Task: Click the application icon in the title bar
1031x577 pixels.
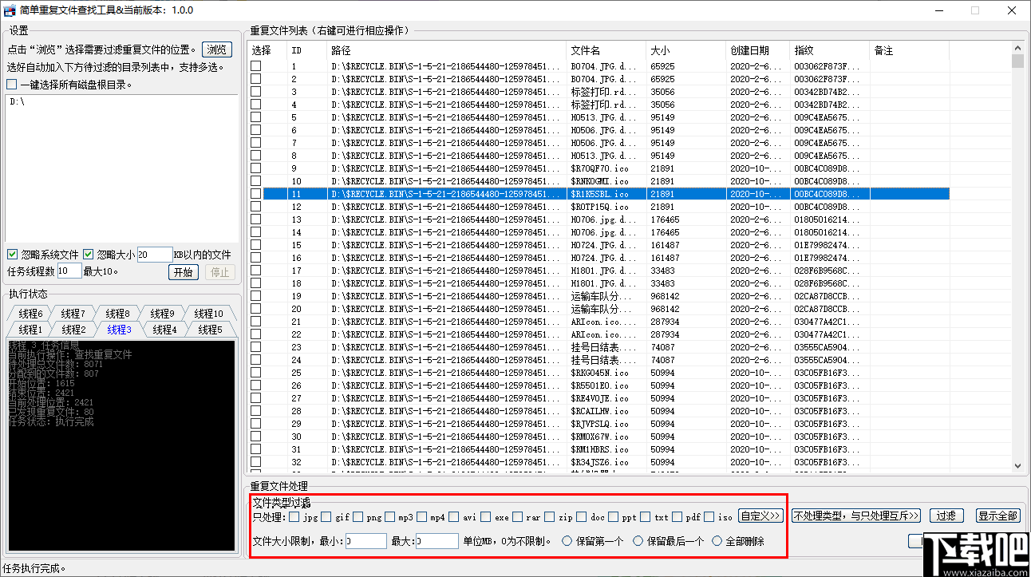Action: pyautogui.click(x=11, y=10)
